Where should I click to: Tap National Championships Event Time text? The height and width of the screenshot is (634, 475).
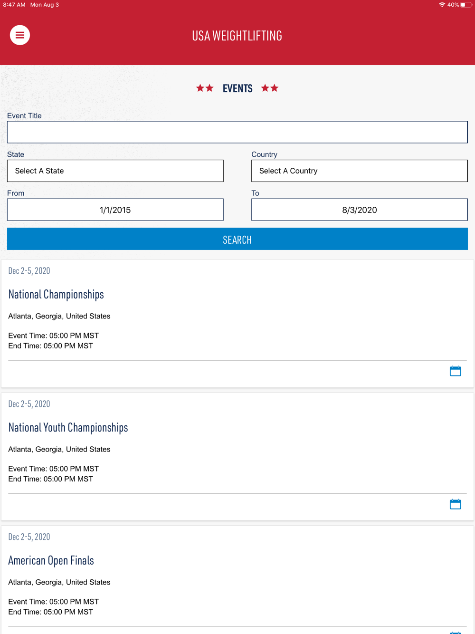tap(54, 336)
